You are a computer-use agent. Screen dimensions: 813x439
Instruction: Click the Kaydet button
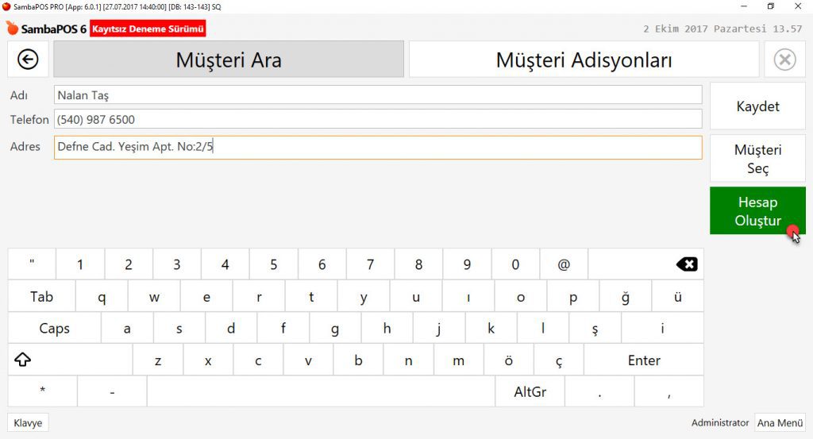pyautogui.click(x=757, y=106)
